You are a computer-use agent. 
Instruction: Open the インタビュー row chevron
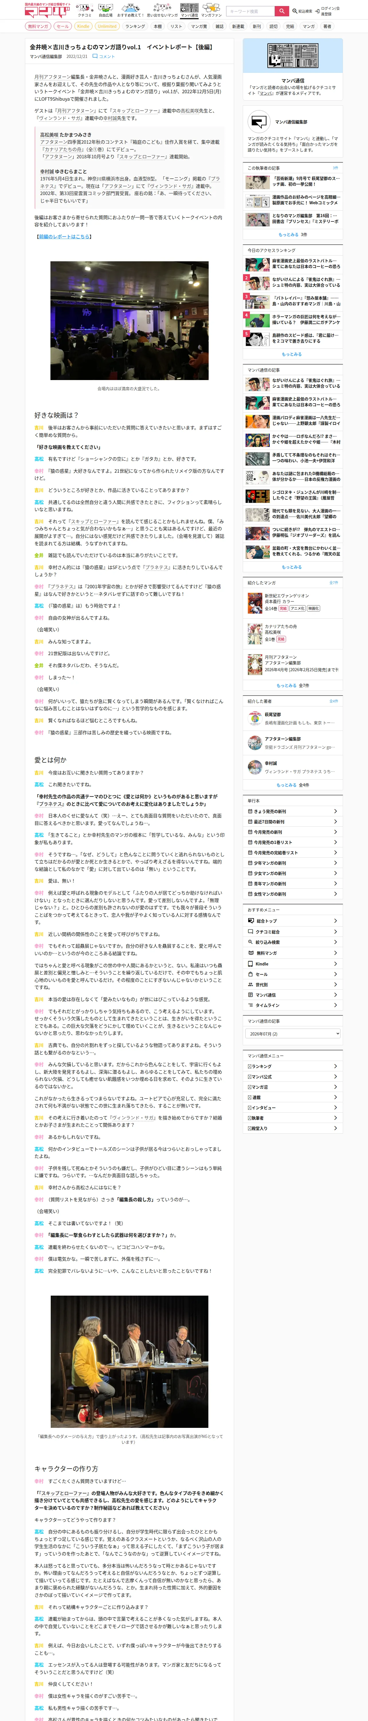(335, 1108)
